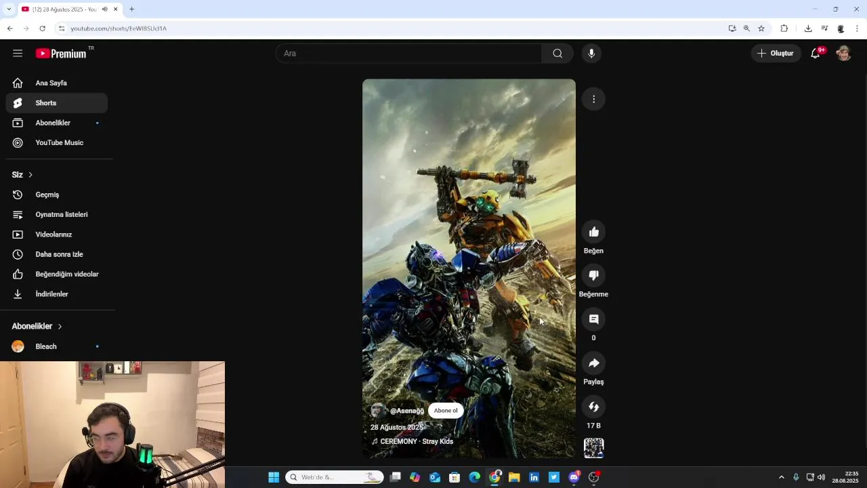Click the @Asenağğ channel avatar
The height and width of the screenshot is (488, 867).
click(378, 411)
